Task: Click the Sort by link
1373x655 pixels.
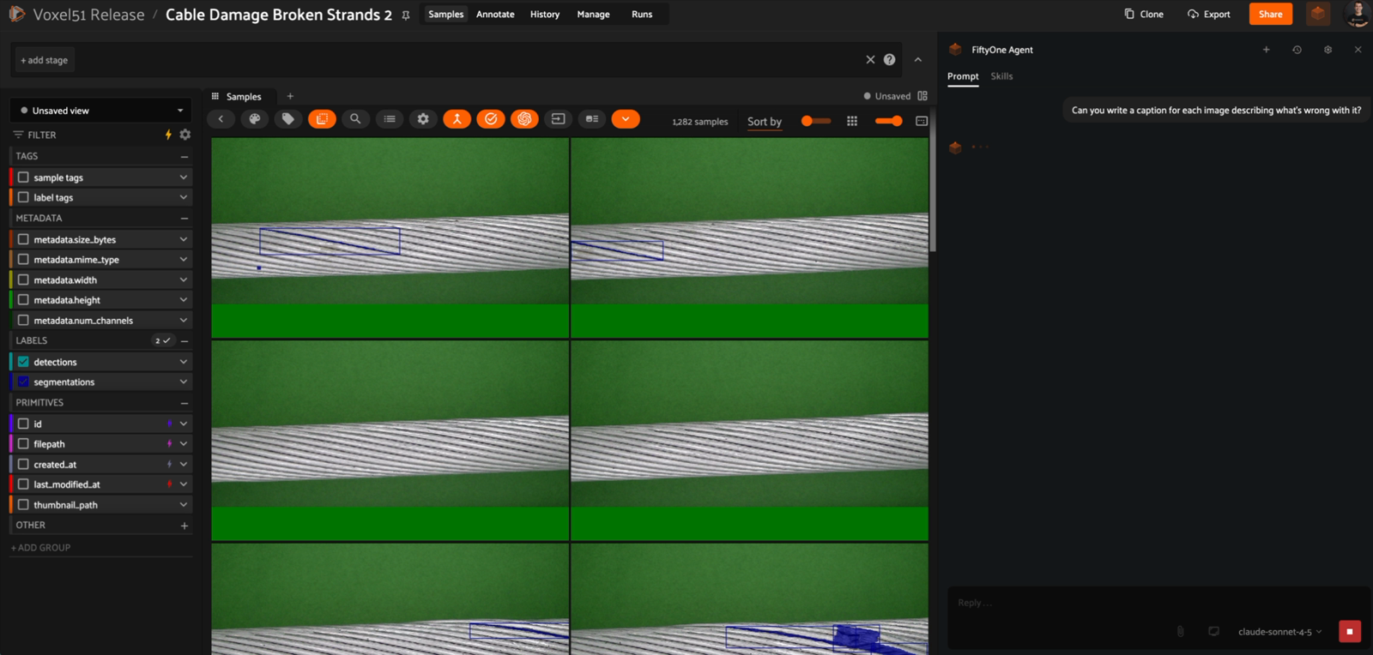Action: (x=765, y=122)
